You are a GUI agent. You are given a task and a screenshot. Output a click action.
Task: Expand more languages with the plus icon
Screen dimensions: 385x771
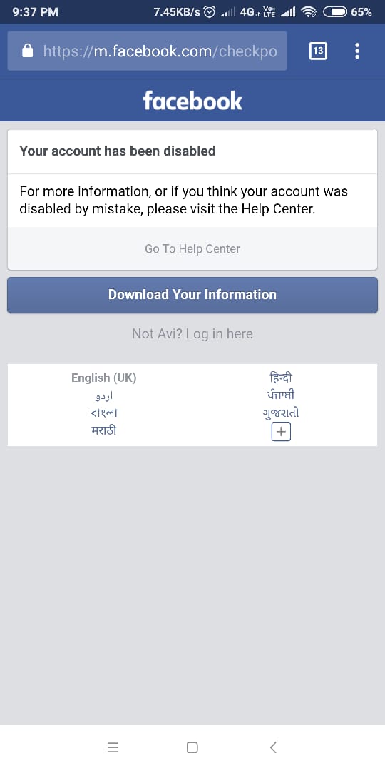click(282, 432)
